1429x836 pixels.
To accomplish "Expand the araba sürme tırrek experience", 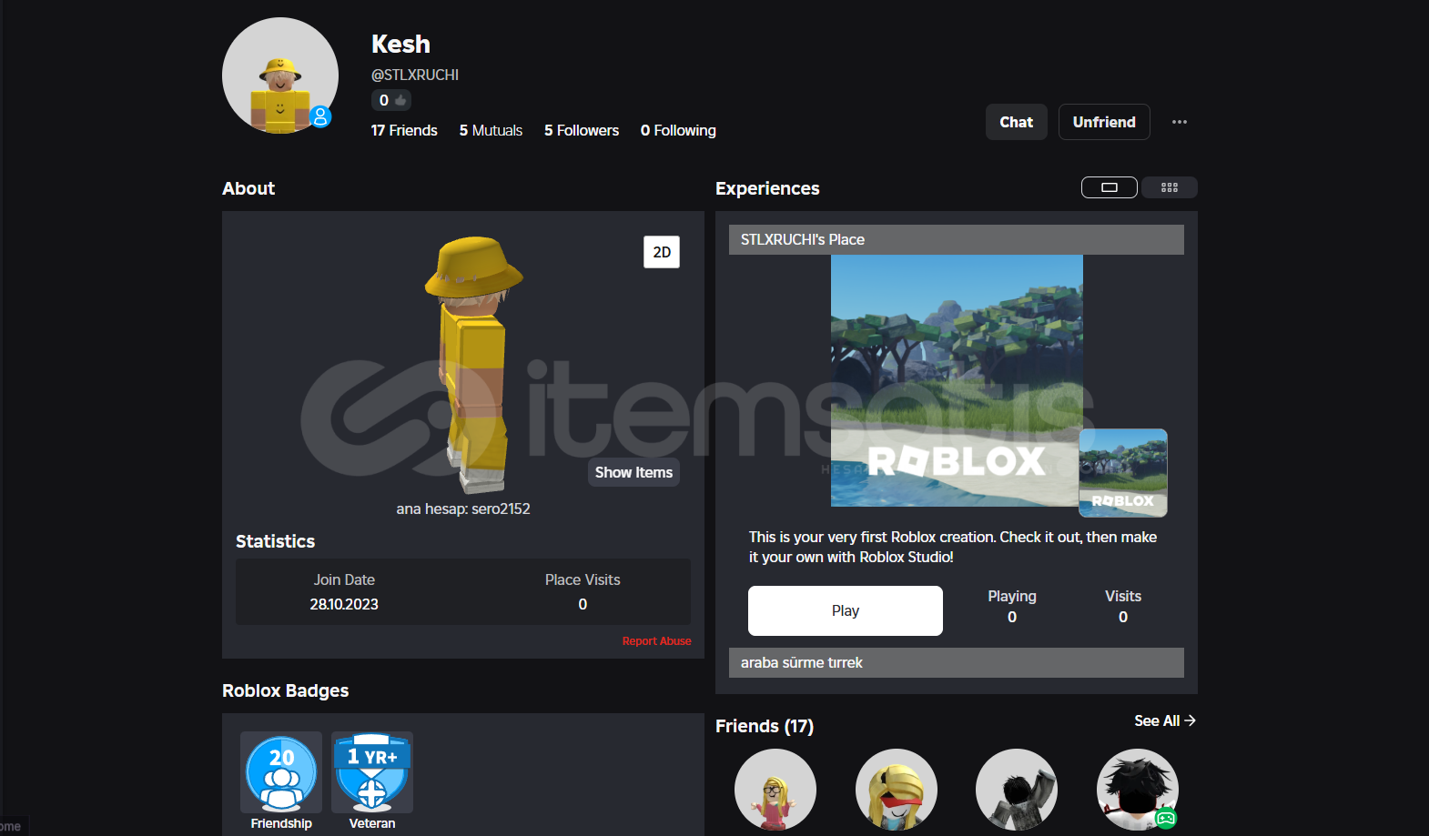I will tap(957, 662).
